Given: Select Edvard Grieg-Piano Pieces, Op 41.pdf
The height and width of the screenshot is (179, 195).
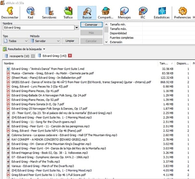Looking at the screenshot, I should (35, 91).
